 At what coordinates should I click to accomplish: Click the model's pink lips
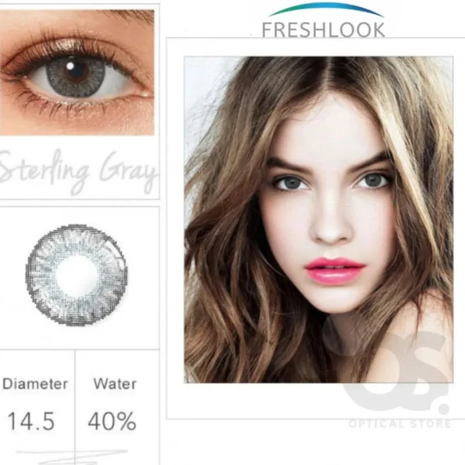pos(335,270)
